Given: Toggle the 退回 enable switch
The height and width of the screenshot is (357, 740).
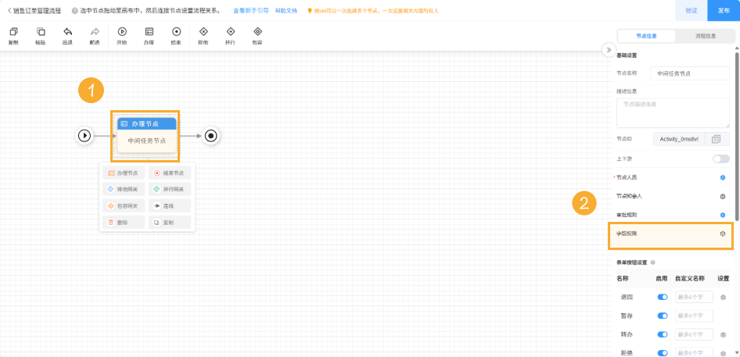Looking at the screenshot, I should click(x=663, y=297).
